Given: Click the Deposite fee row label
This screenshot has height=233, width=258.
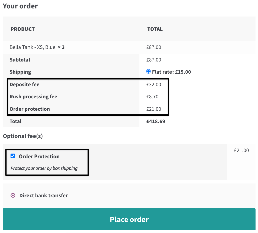Looking at the screenshot, I should 24,84.
